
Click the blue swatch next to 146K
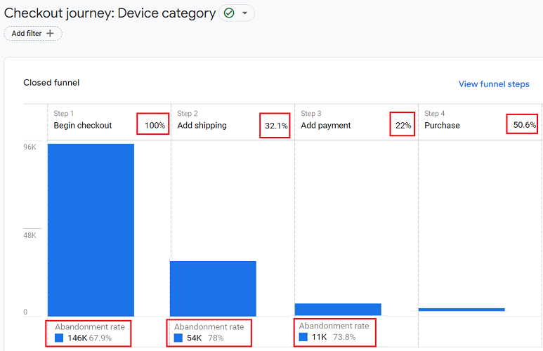click(x=59, y=338)
